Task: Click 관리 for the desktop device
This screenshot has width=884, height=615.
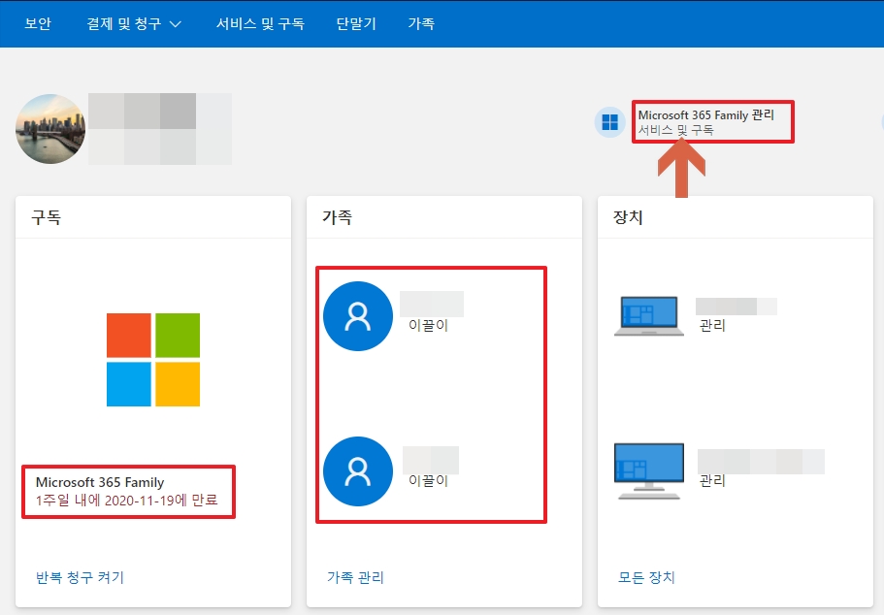Action: [712, 480]
